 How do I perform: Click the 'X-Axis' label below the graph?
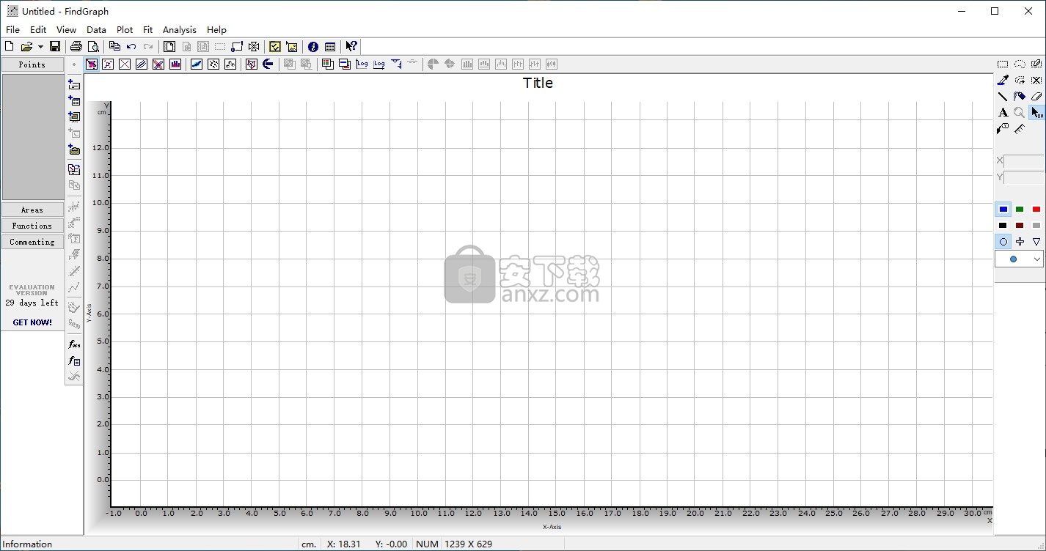coord(552,526)
